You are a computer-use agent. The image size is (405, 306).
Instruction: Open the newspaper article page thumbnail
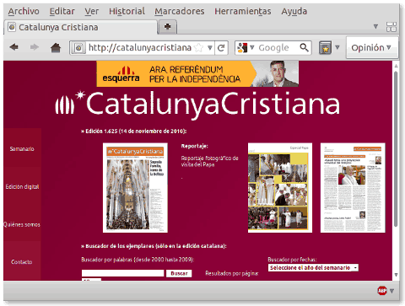tap(353, 188)
